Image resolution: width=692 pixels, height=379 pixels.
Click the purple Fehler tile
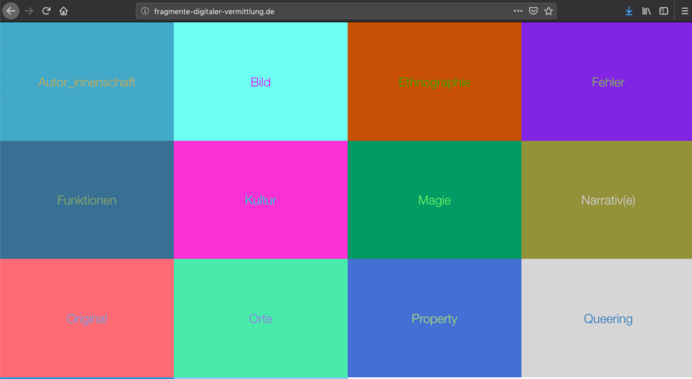[608, 82]
